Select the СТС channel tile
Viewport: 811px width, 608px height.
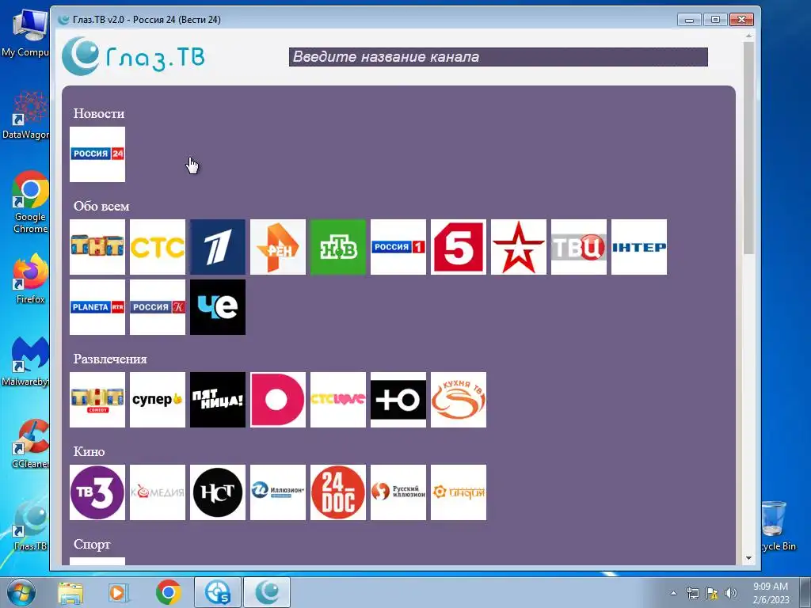[158, 247]
